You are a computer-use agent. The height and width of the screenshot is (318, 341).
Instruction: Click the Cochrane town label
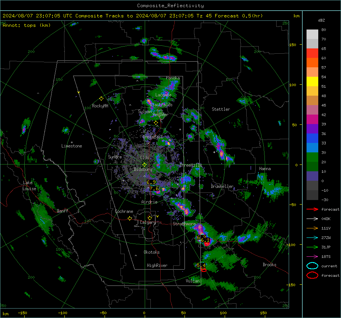(124, 211)
